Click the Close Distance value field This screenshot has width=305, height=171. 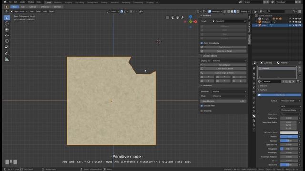[224, 101]
